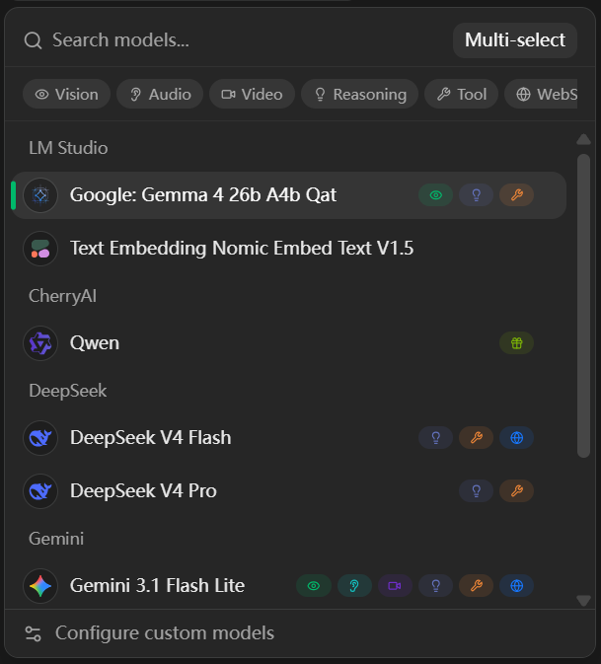601x664 pixels.
Task: Click the Google Gemma model logo icon
Action: (40, 195)
